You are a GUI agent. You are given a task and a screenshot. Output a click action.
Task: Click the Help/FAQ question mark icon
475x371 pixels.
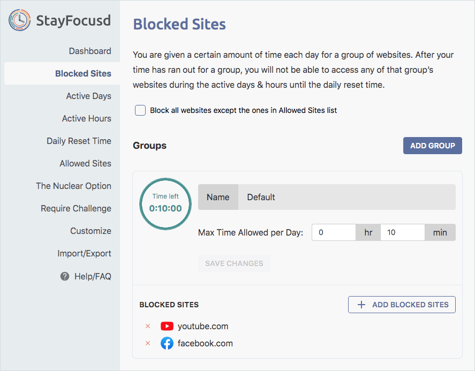64,276
